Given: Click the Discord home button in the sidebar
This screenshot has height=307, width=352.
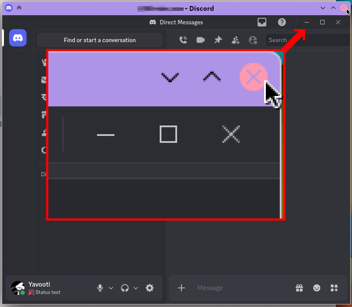Looking at the screenshot, I should pos(18,38).
